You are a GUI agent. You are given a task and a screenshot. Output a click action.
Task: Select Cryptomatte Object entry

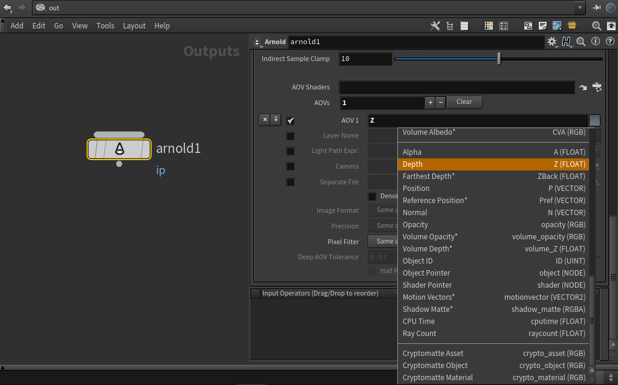point(493,366)
